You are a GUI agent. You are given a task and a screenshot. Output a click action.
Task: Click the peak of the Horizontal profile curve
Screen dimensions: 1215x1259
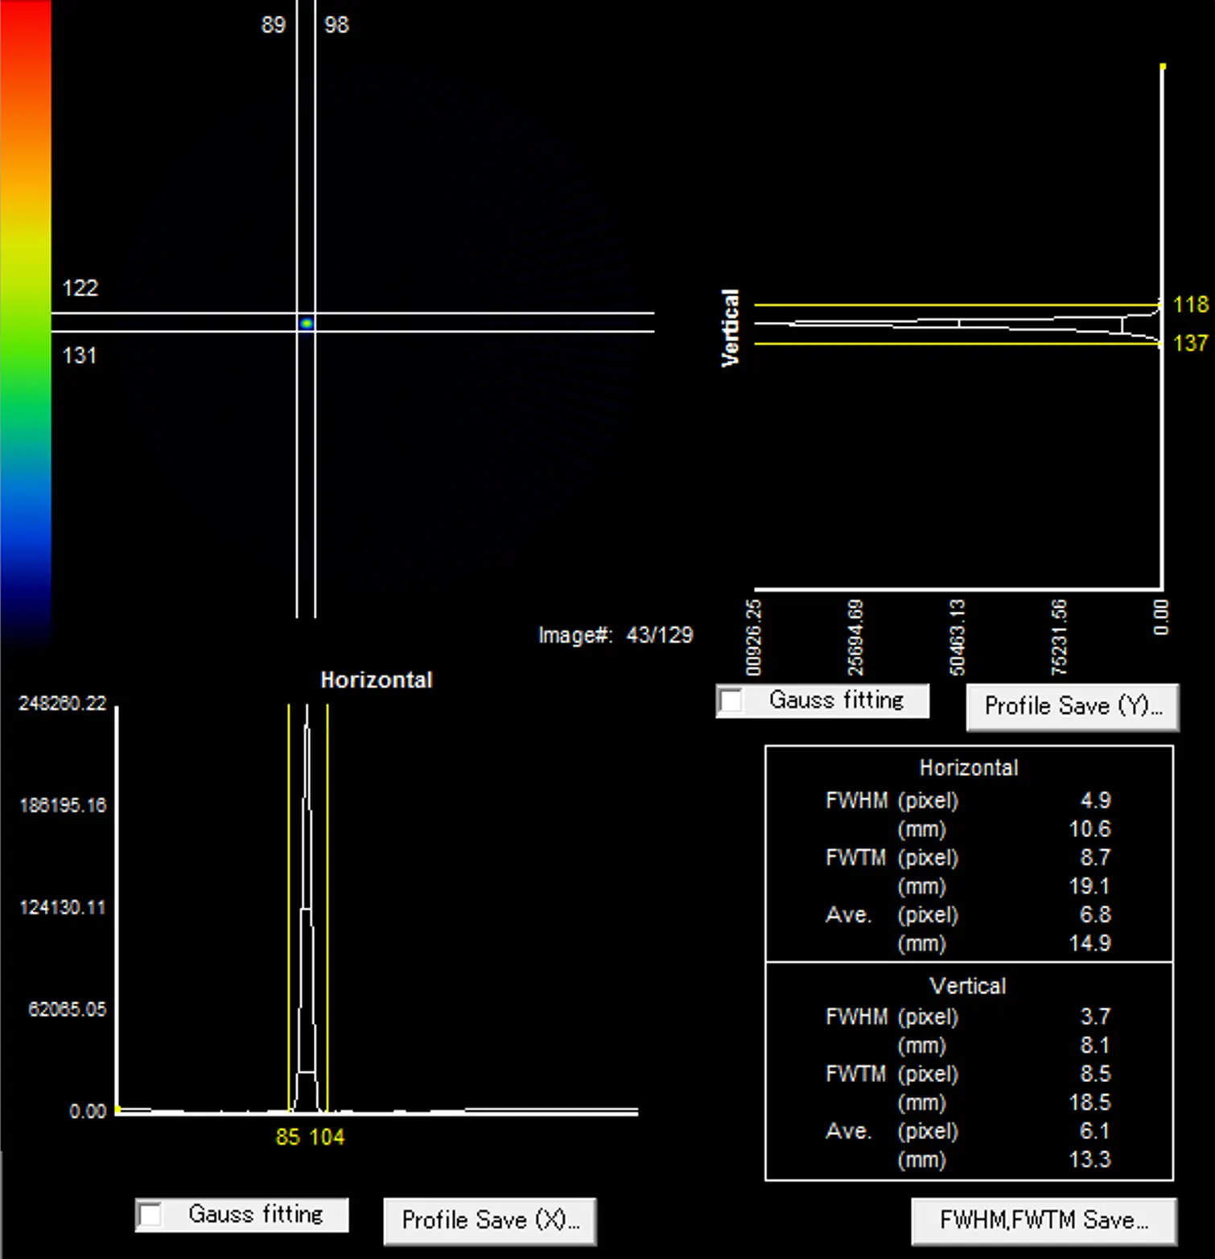(307, 710)
